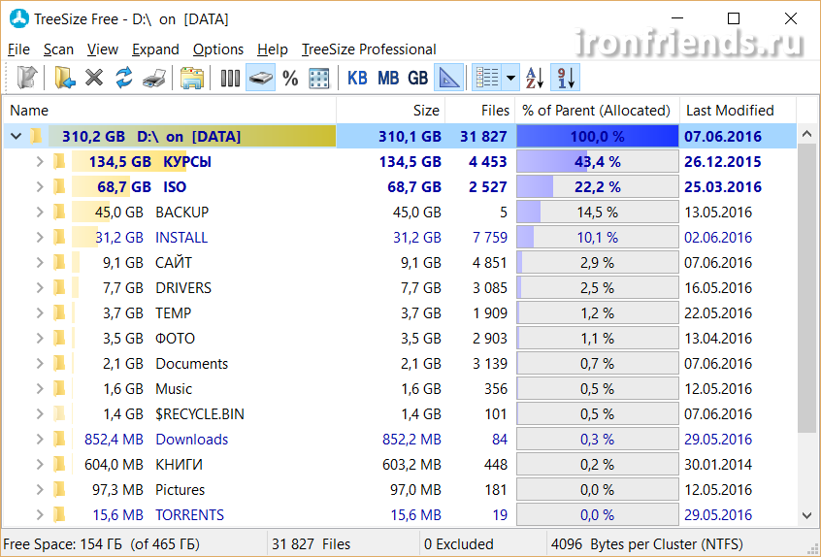Click the Refresh scan arrows icon
The height and width of the screenshot is (557, 821).
click(x=124, y=79)
